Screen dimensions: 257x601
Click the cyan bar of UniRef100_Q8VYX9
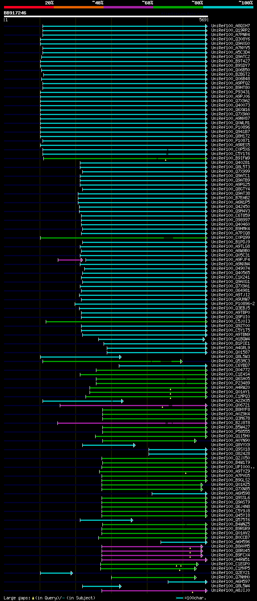[x=109, y=445]
